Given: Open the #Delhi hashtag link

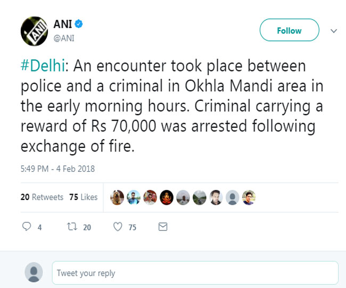Looking at the screenshot, I should (x=43, y=66).
